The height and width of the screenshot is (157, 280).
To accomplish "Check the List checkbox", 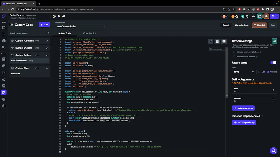I will (260, 72).
